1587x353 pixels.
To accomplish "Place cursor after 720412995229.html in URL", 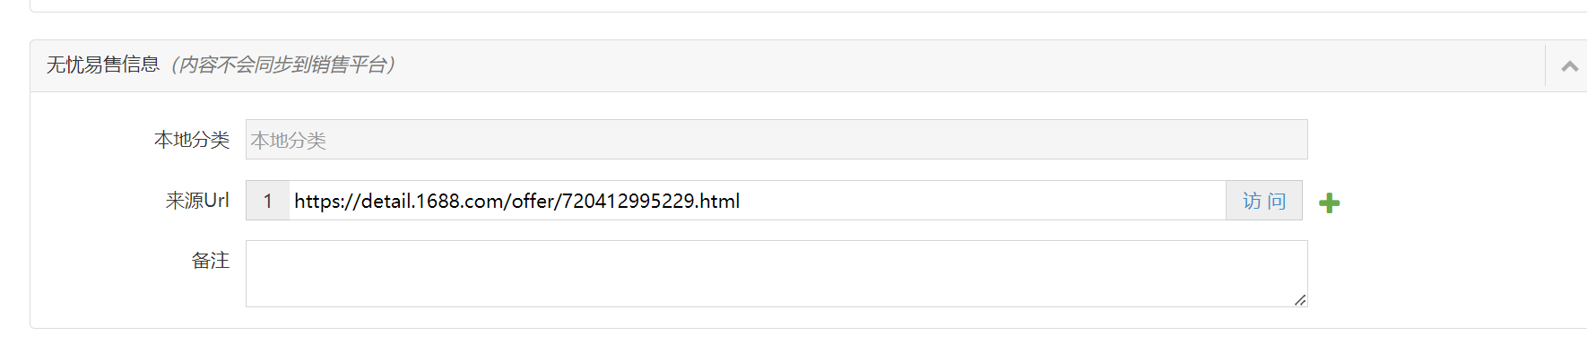I will pos(741,201).
